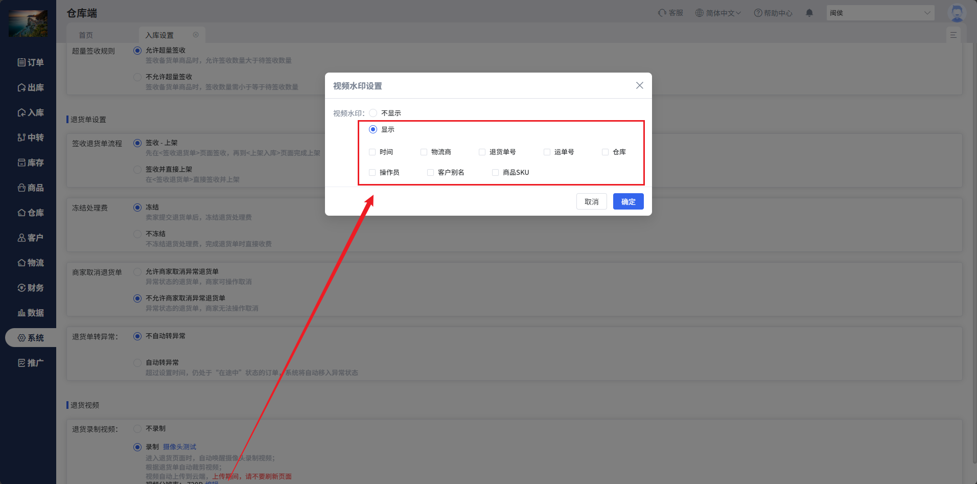Select 不录制 video radio option
Screen dimensions: 977x484
click(137, 429)
